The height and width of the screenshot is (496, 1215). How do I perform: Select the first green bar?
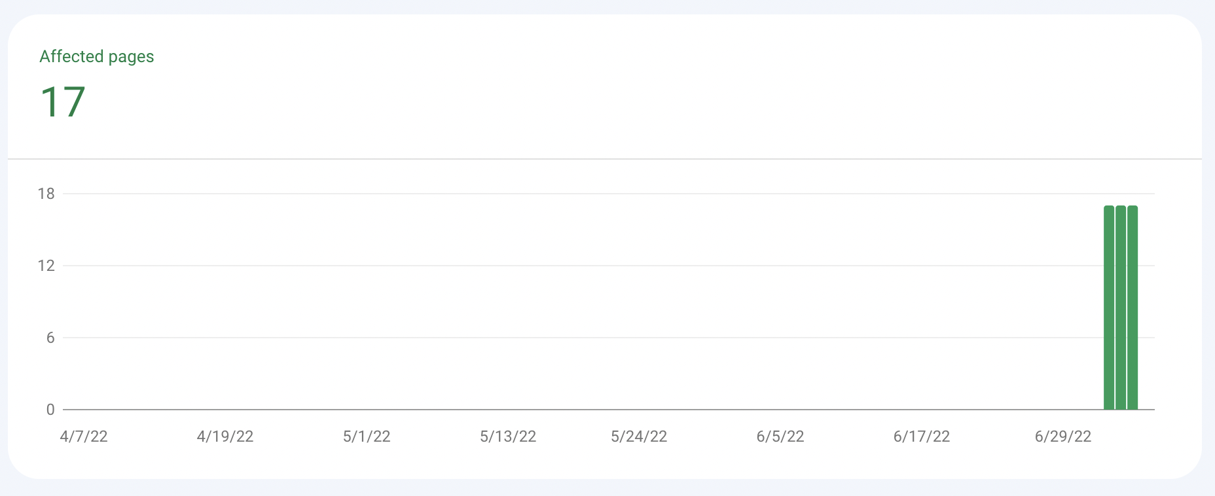(x=1109, y=308)
